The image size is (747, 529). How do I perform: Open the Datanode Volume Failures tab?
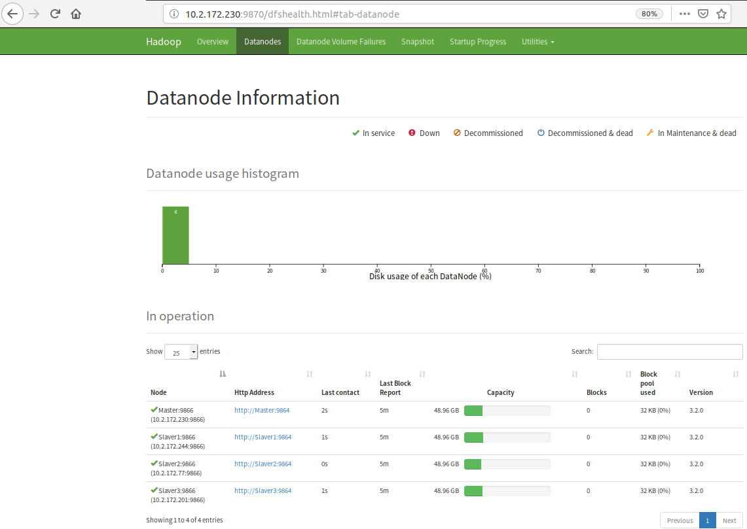tap(341, 42)
